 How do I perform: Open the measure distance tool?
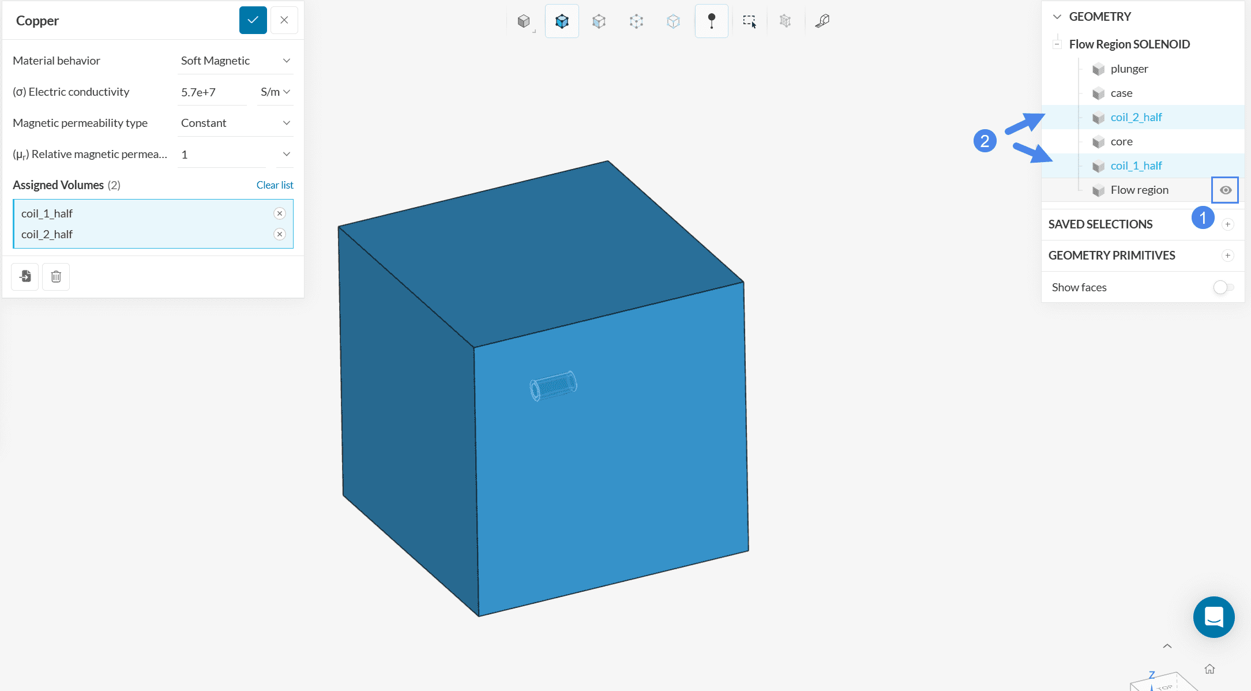[822, 21]
